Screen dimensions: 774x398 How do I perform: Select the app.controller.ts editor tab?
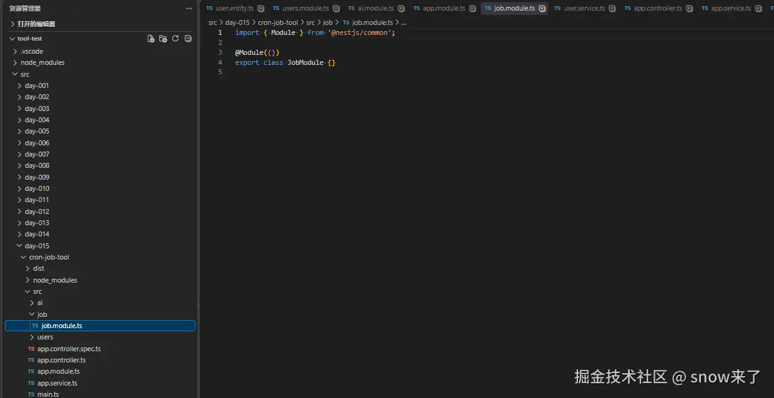pos(658,9)
